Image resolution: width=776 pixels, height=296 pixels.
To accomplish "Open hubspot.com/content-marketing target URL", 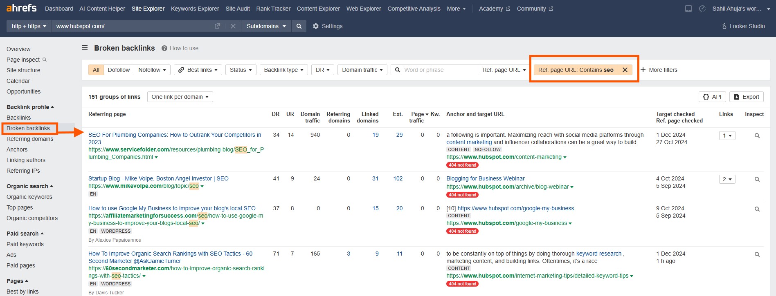I will [504, 157].
